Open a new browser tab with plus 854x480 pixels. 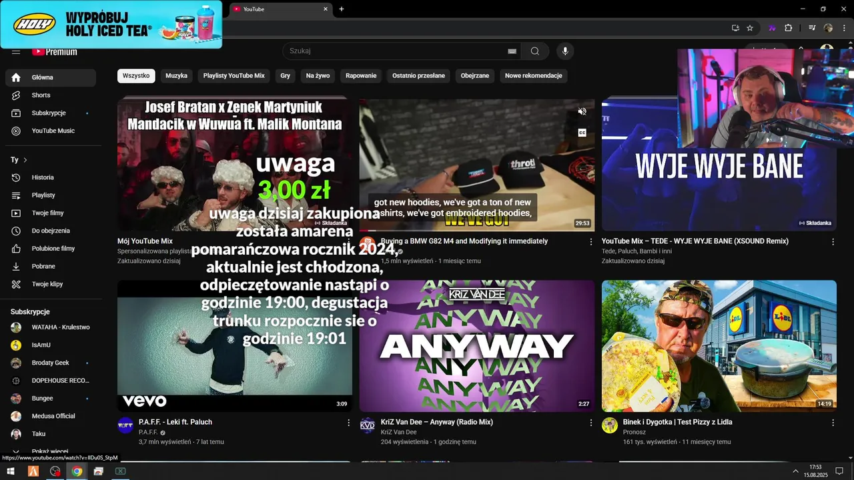pyautogui.click(x=342, y=9)
